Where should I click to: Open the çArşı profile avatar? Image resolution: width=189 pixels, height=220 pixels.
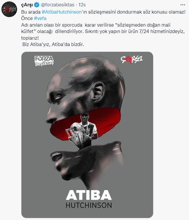(x=9, y=9)
